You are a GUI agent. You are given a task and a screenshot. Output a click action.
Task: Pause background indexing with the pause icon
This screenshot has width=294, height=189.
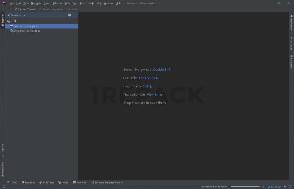pyautogui.click(x=285, y=187)
